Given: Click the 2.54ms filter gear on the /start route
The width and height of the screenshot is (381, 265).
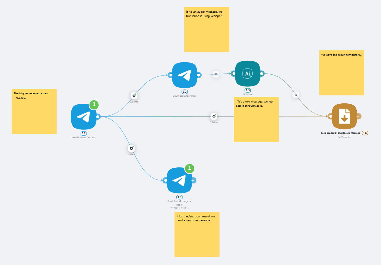Looking at the screenshot, I should coord(131,148).
